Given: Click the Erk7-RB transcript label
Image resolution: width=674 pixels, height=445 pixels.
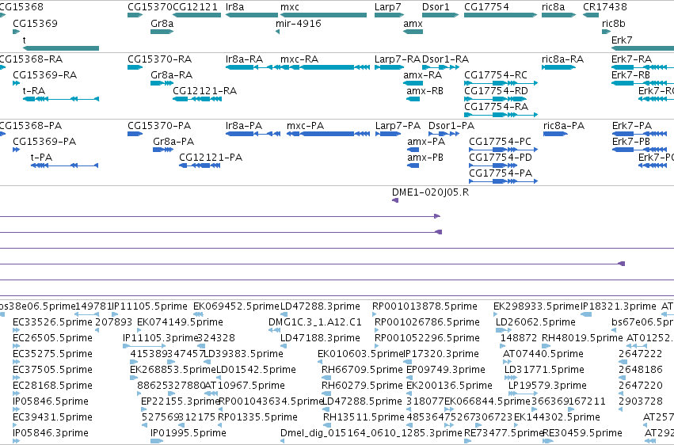Looking at the screenshot, I should (630, 74).
